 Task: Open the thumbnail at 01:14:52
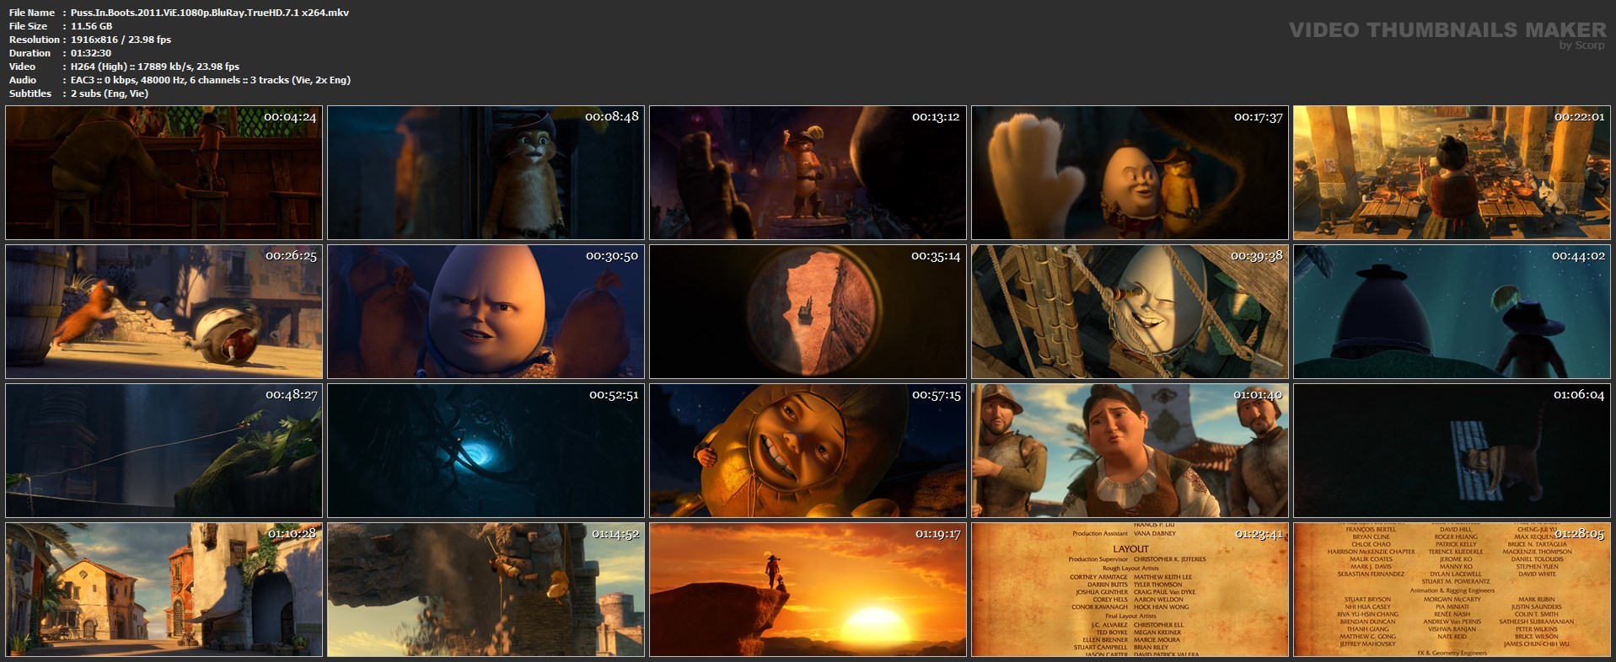click(x=486, y=590)
